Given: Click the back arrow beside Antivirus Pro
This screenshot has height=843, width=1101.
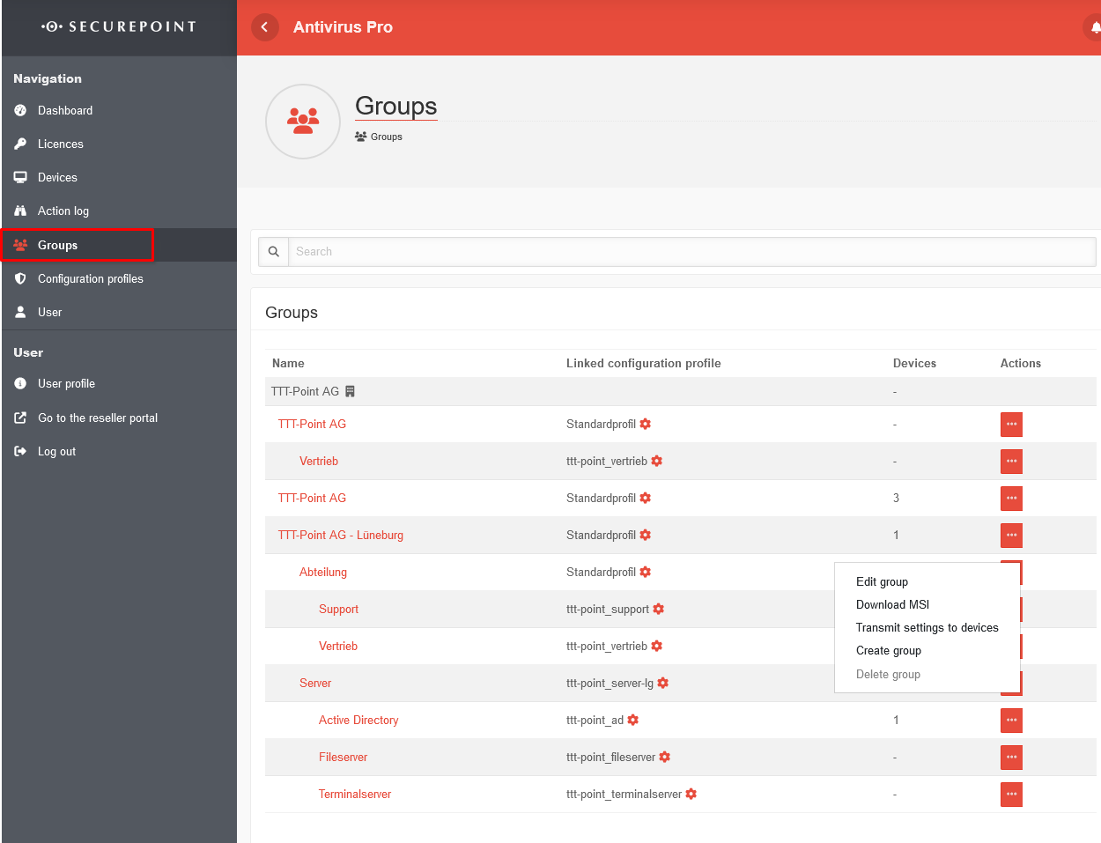Looking at the screenshot, I should [264, 27].
